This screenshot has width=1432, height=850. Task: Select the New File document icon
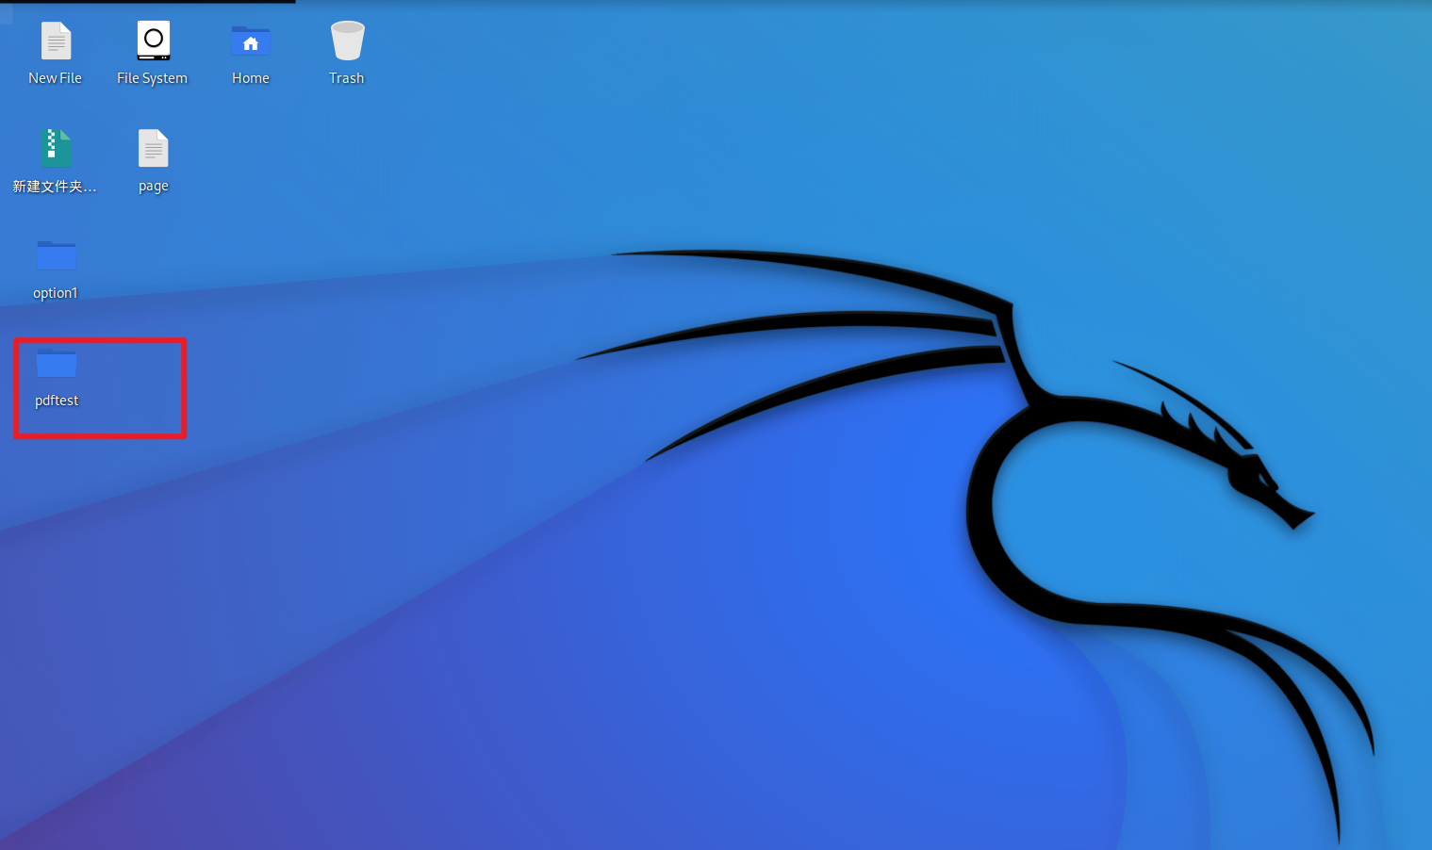coord(56,41)
